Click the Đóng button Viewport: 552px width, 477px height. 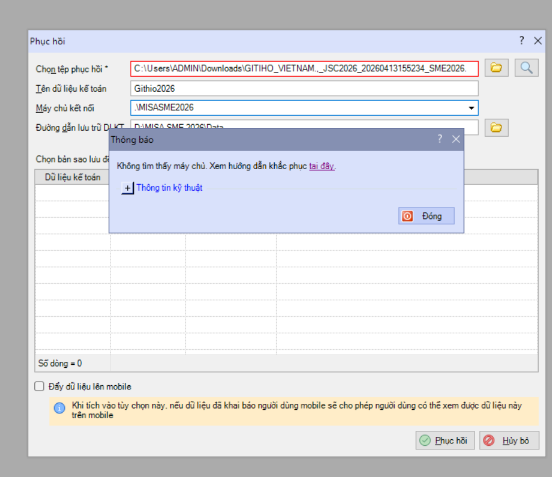tap(427, 216)
